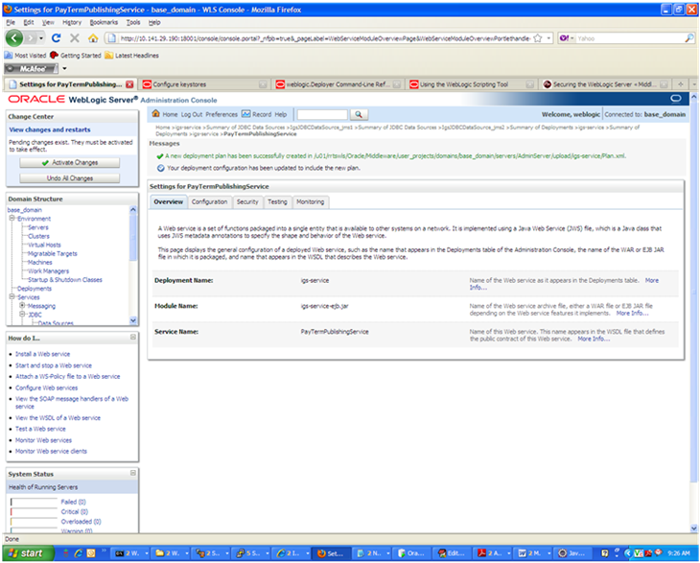Open View the WSDL of a Web service

(58, 418)
